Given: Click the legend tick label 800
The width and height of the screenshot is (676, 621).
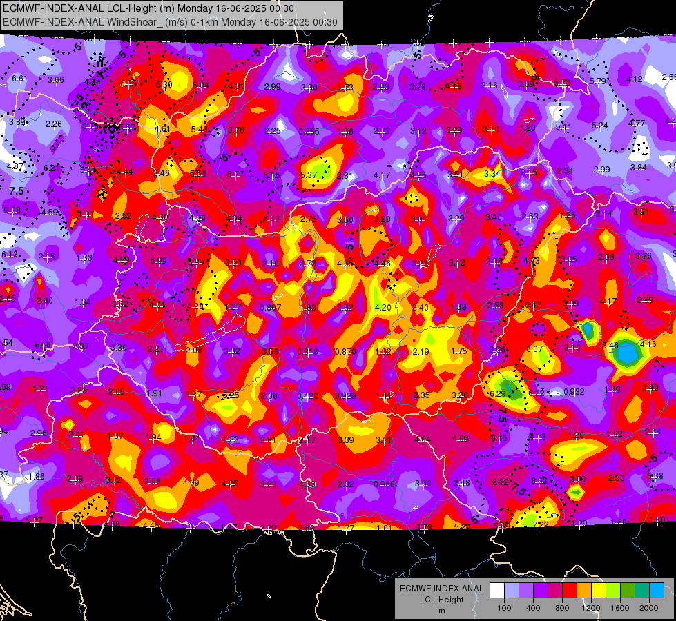Looking at the screenshot, I should [562, 608].
